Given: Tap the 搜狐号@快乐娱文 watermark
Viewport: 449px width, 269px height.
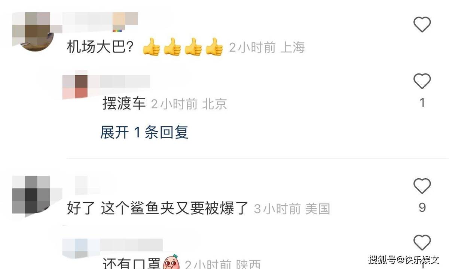Looking at the screenshot, I should [x=404, y=260].
